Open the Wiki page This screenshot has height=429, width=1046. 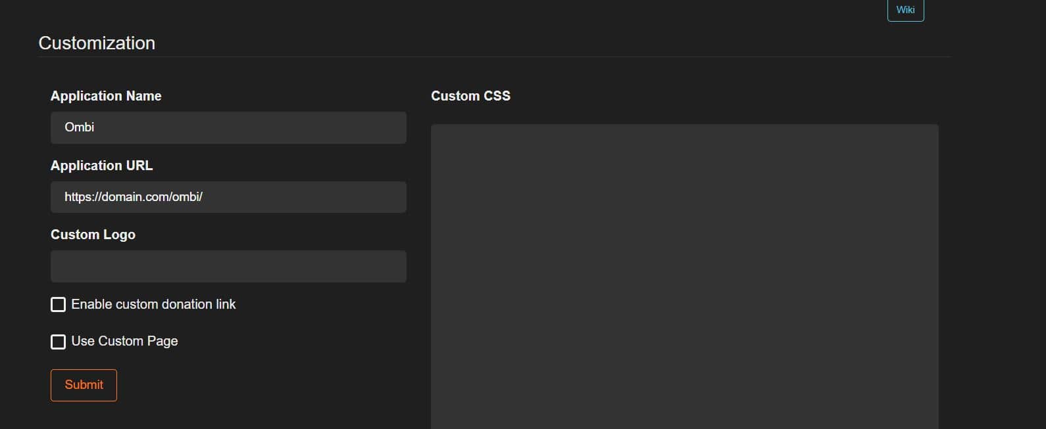905,9
